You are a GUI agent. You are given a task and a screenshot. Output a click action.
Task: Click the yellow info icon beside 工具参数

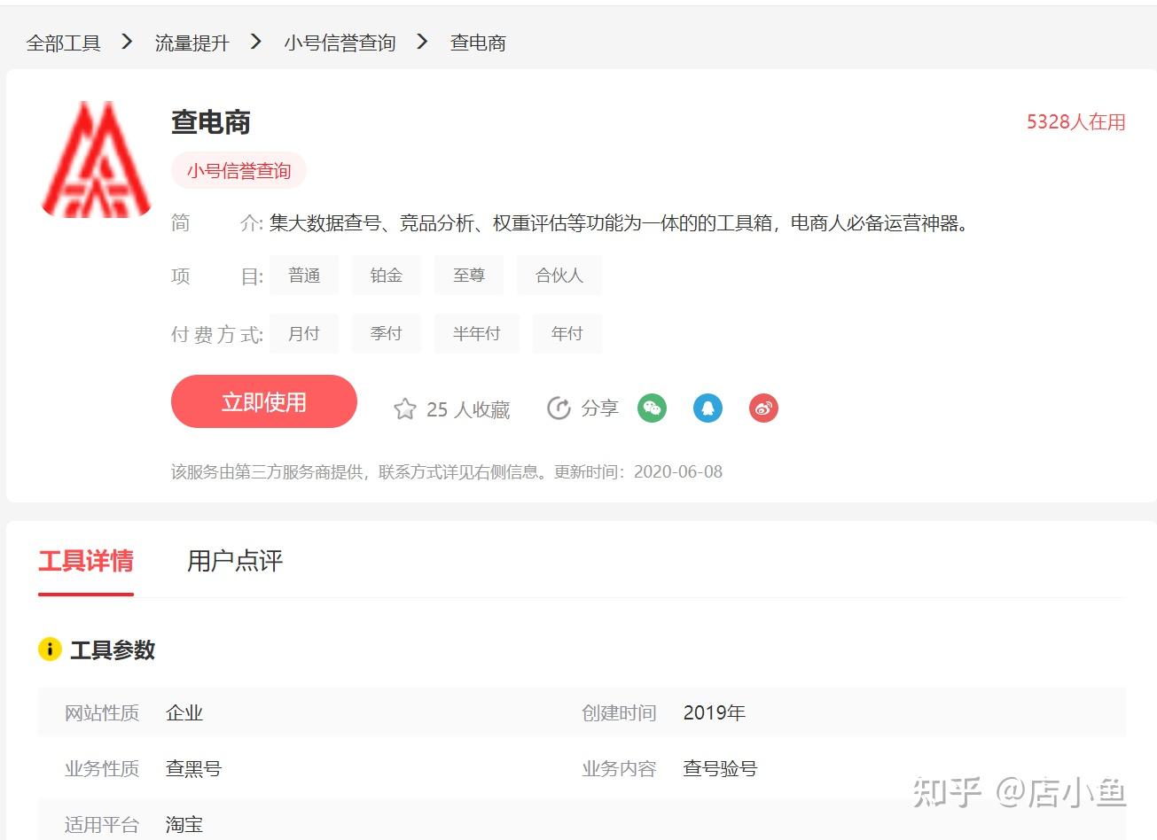point(50,649)
